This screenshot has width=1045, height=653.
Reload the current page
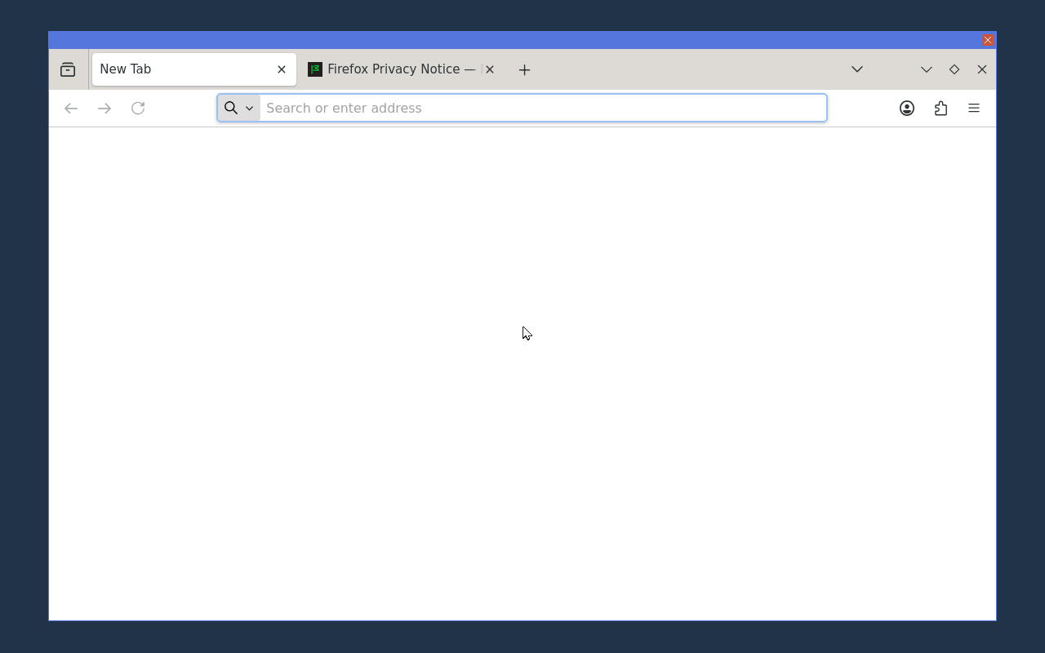(138, 108)
